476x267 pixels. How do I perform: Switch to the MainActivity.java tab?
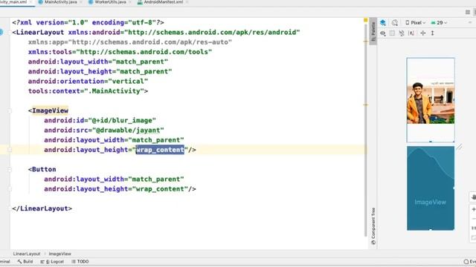pyautogui.click(x=60, y=2)
